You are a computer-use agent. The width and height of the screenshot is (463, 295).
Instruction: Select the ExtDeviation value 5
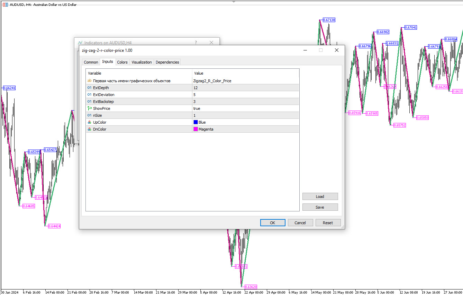click(x=246, y=95)
